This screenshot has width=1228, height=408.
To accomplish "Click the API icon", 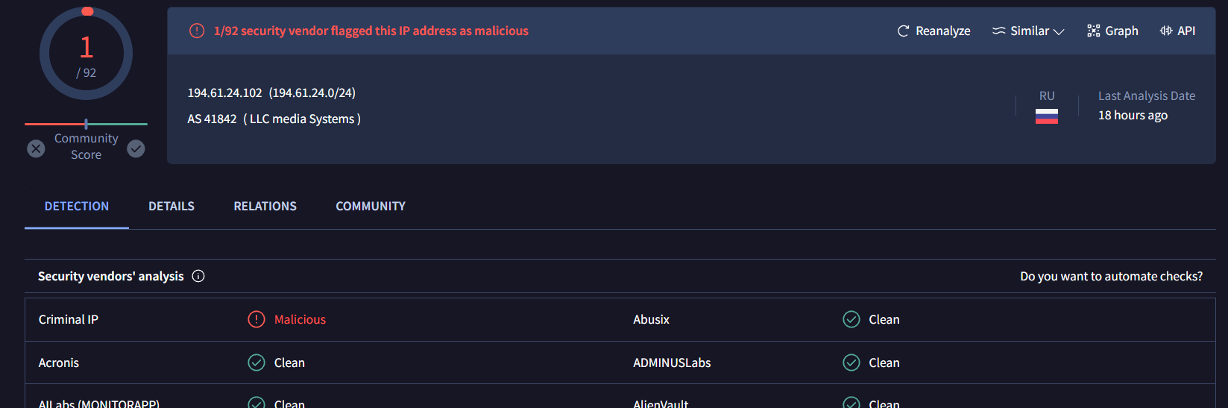I will [1166, 31].
